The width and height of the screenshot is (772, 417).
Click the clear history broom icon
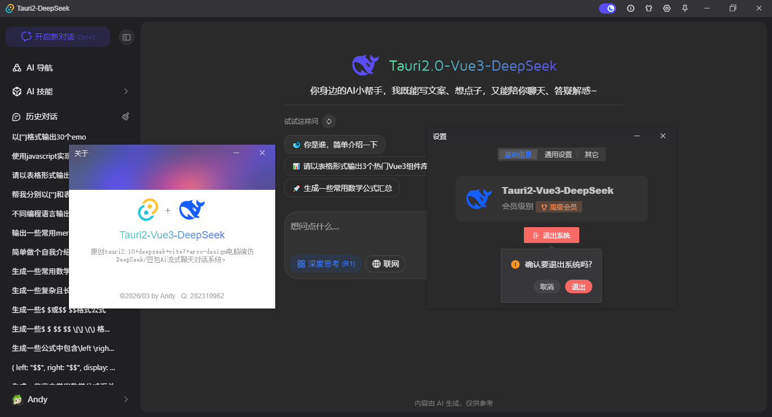click(125, 116)
